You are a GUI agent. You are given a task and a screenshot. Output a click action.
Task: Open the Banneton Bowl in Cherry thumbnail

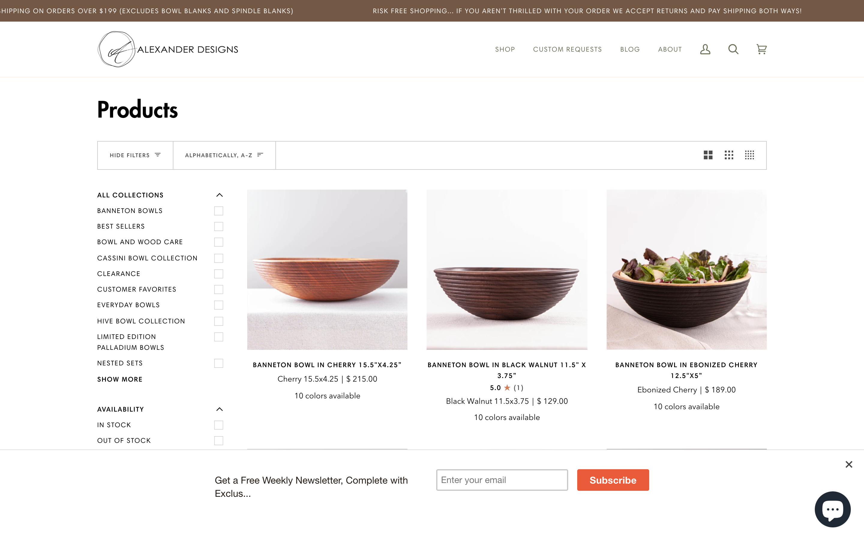click(327, 269)
